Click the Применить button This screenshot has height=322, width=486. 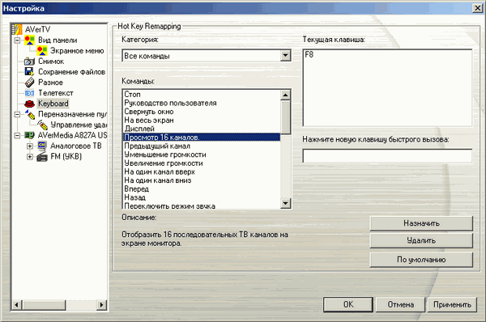pos(452,305)
